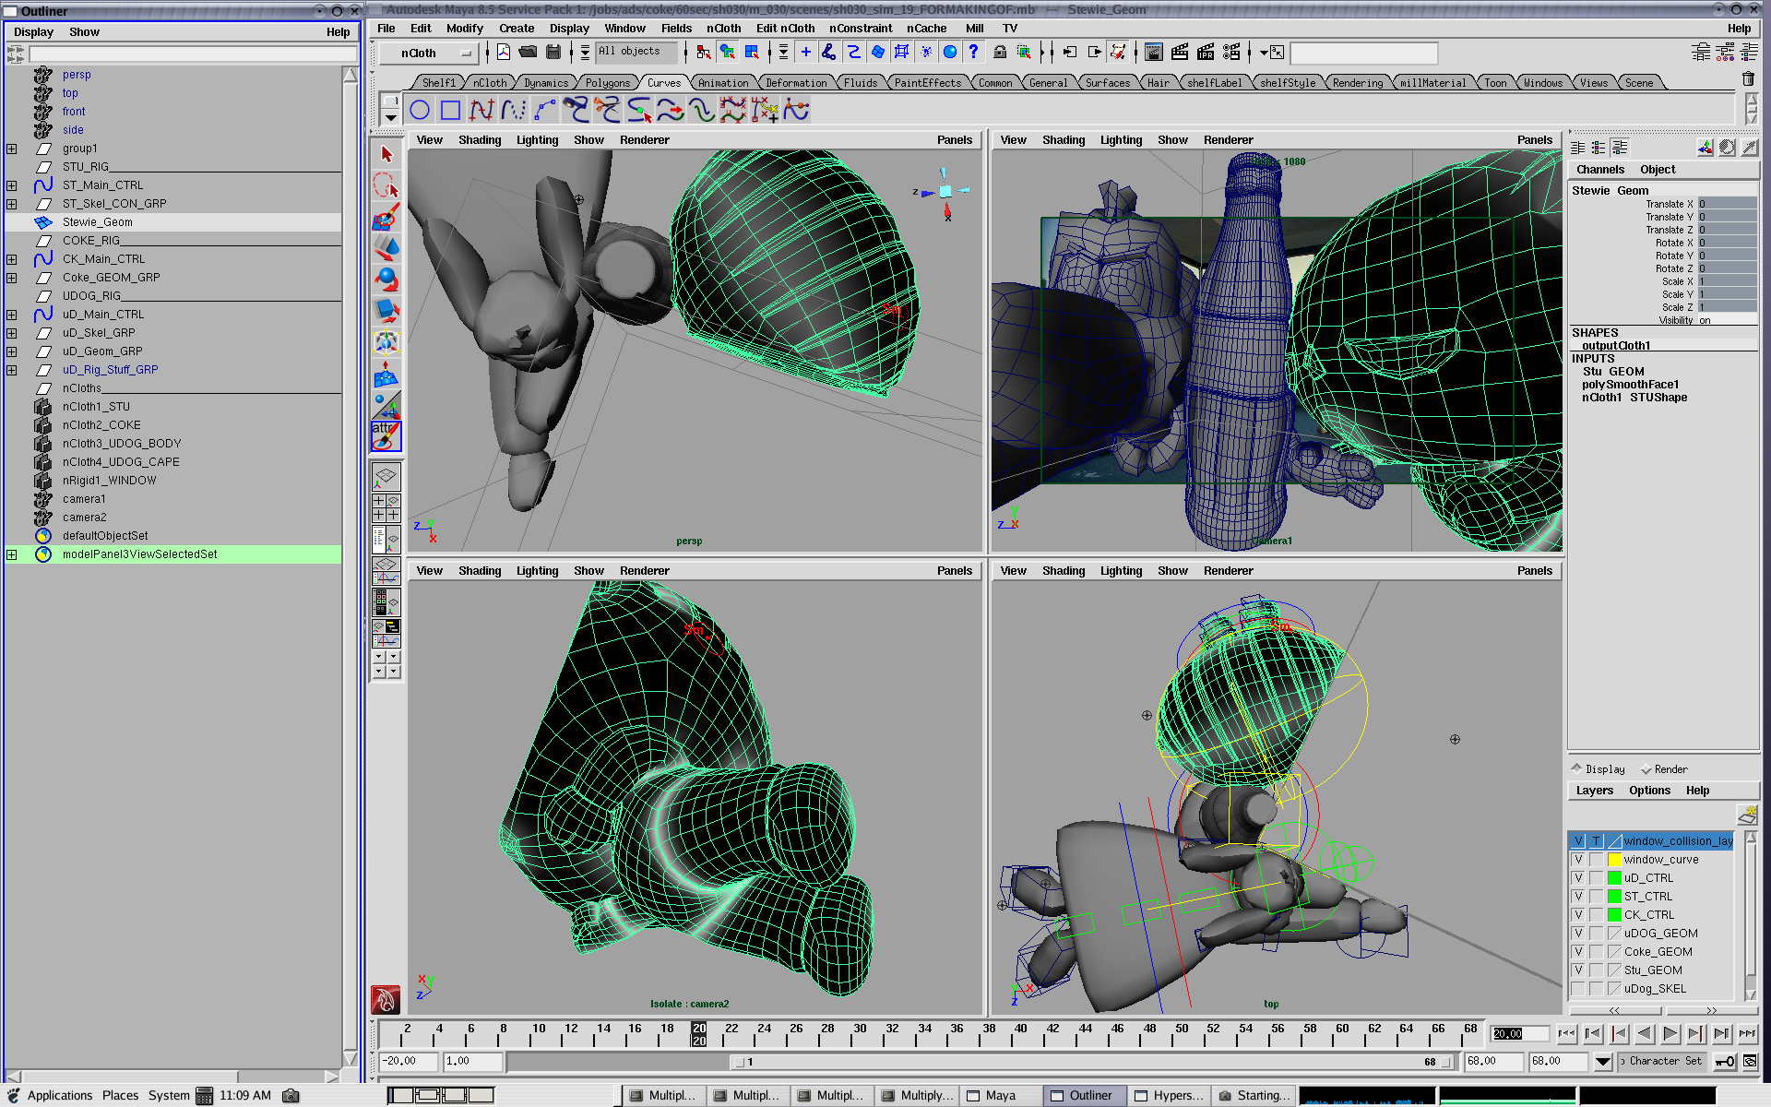Expand ST_Skel_CON_GRP in the Outliner
This screenshot has width=1771, height=1107.
click(11, 204)
